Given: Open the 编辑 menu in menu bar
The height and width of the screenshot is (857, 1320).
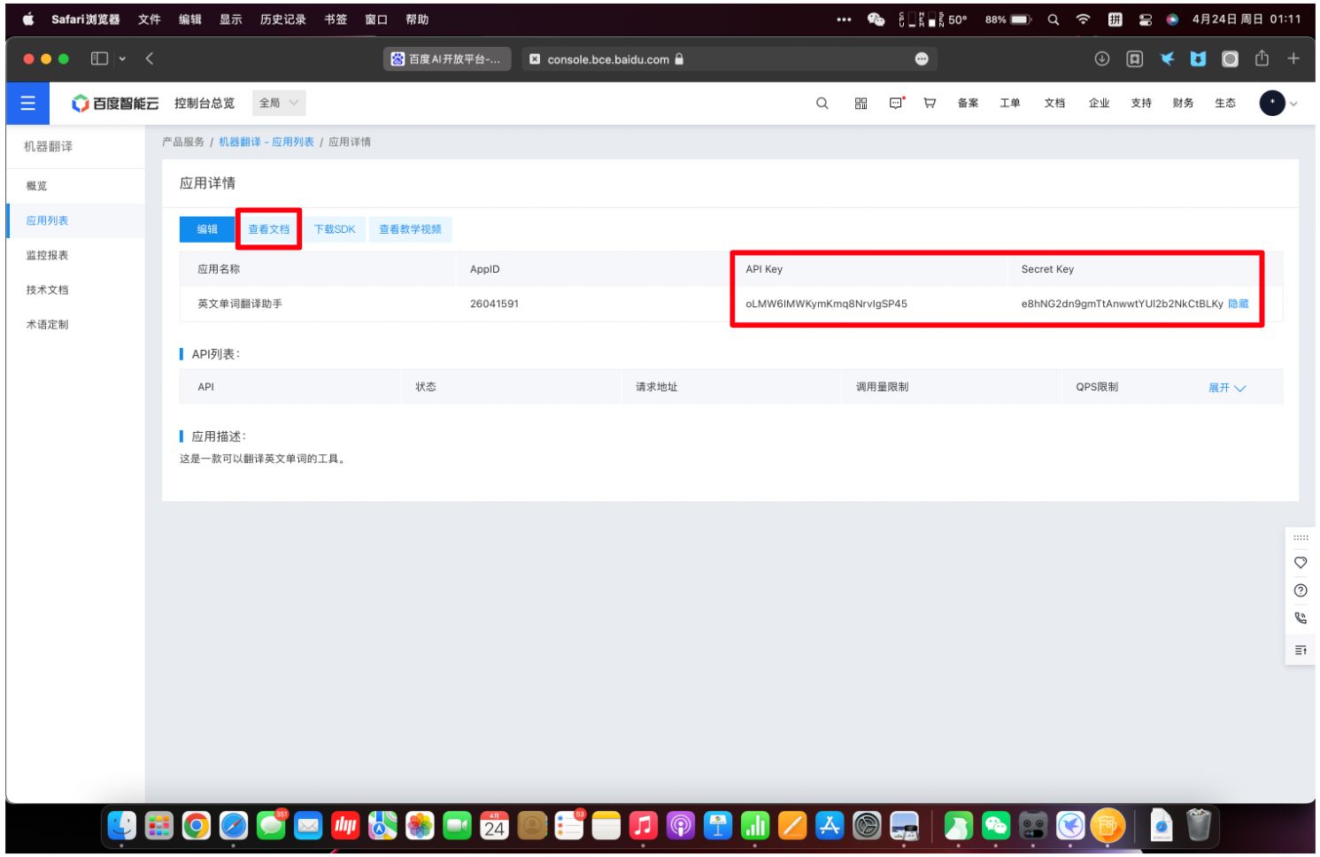Looking at the screenshot, I should 190,19.
